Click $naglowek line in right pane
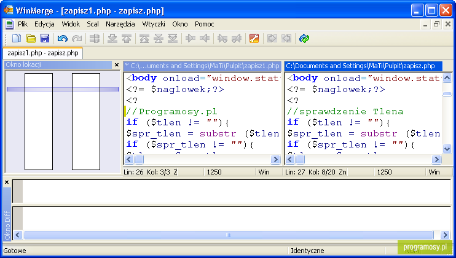This screenshot has width=456, height=258. point(336,90)
